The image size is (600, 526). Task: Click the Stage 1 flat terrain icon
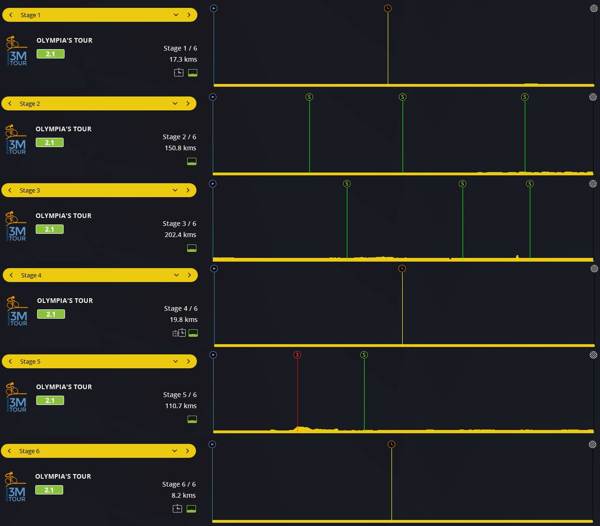[193, 73]
